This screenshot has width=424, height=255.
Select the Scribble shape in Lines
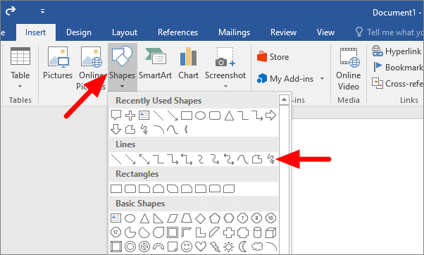[270, 159]
